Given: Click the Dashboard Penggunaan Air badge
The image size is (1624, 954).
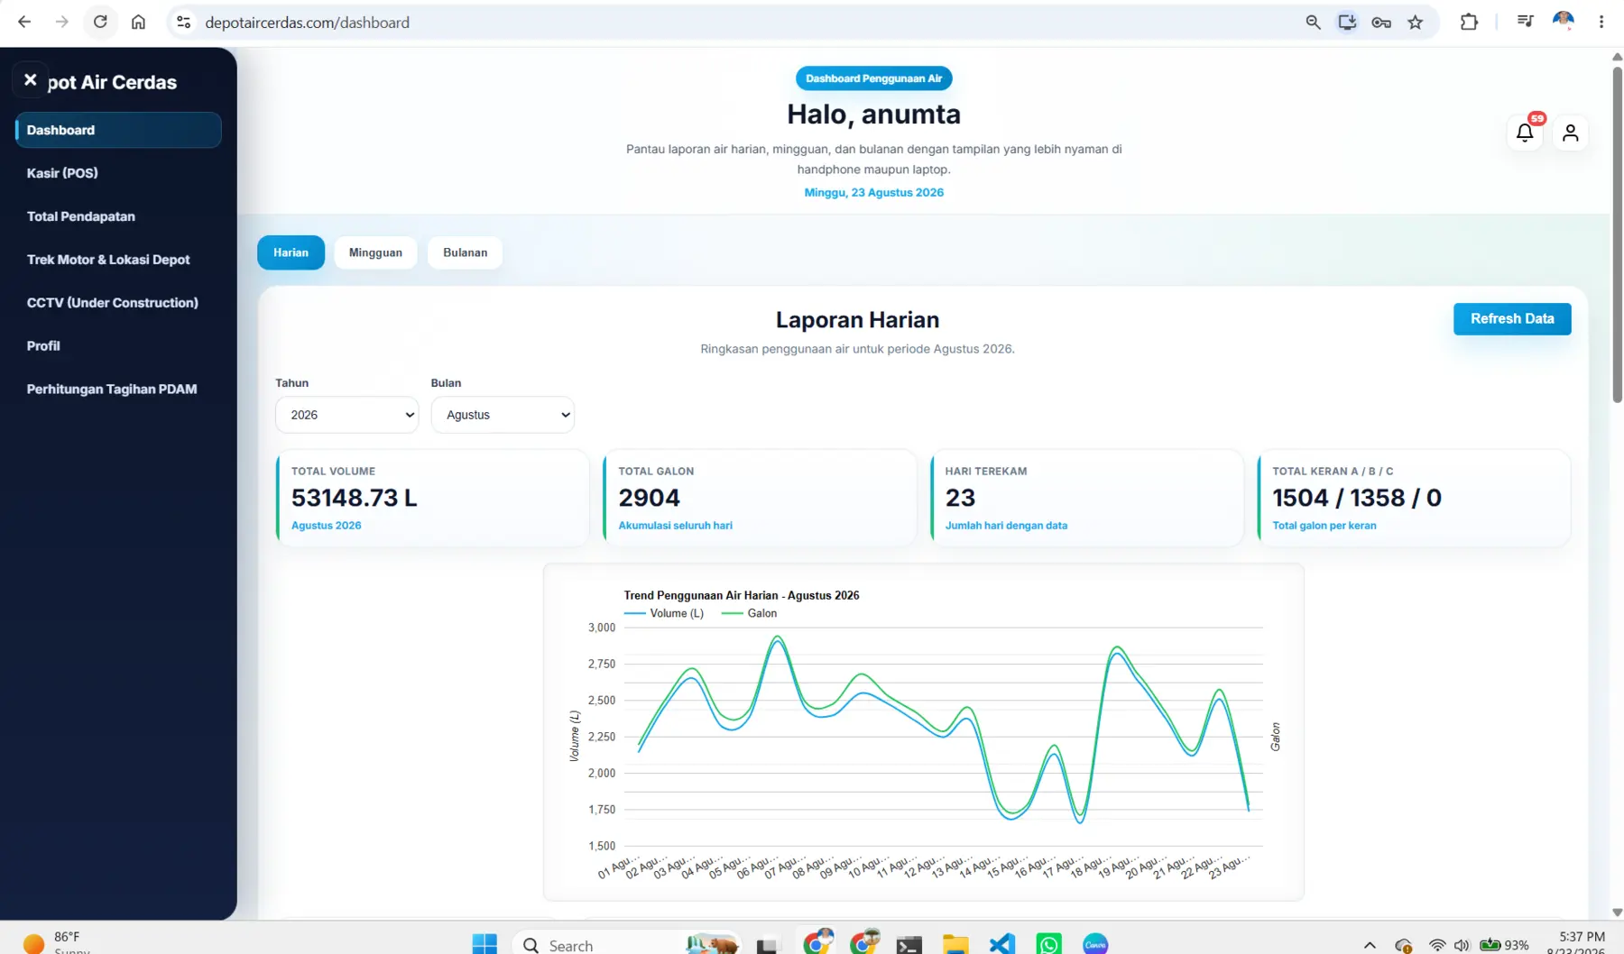Looking at the screenshot, I should pyautogui.click(x=873, y=78).
